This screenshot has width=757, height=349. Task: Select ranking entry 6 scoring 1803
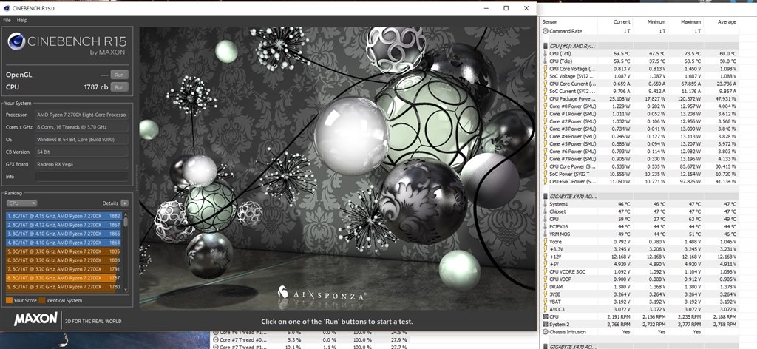tap(64, 260)
